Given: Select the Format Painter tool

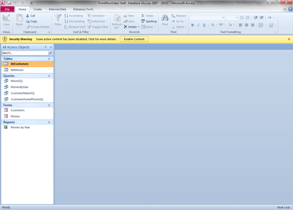Looking at the screenshot, I should pos(38,27).
